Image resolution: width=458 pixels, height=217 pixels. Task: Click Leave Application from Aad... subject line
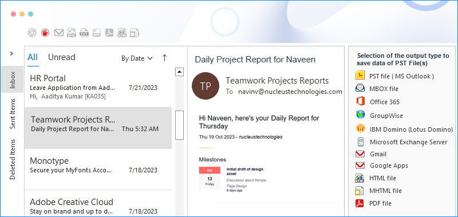73,88
